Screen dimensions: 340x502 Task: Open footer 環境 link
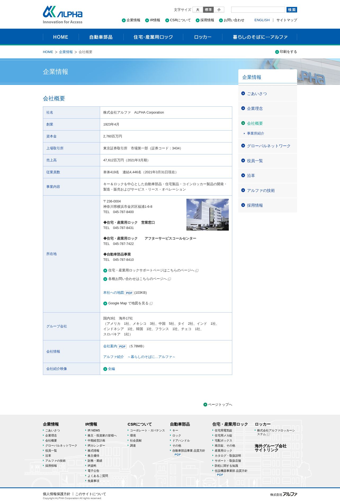click(x=133, y=435)
